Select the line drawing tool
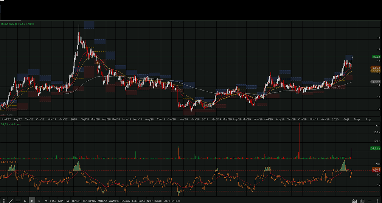Screen dimensions: 382x203 coord(11,201)
